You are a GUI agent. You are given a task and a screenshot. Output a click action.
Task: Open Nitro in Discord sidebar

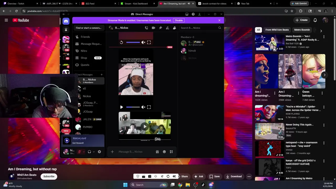pos(89,51)
